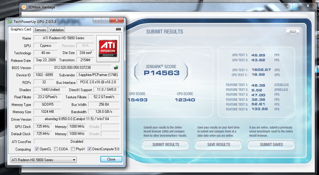
Task: Toggle the OpenCL checkbox
Action: [37, 149]
